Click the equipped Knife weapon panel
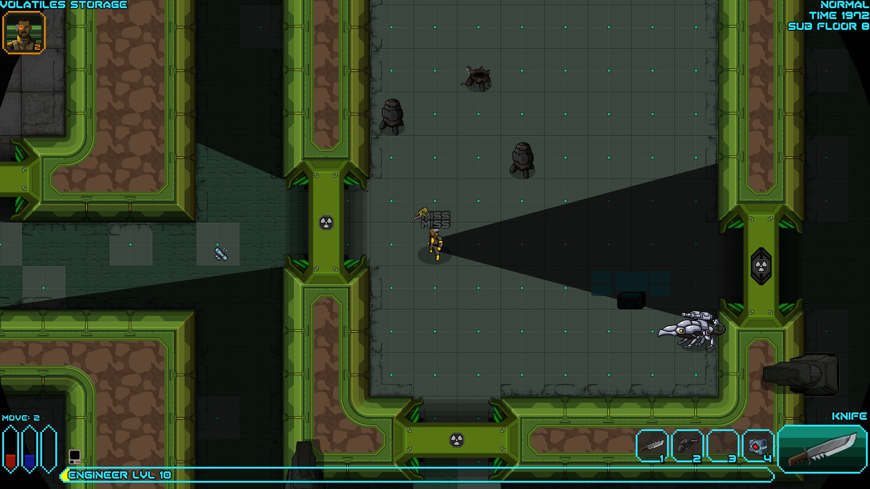Image resolution: width=870 pixels, height=489 pixels. click(822, 449)
